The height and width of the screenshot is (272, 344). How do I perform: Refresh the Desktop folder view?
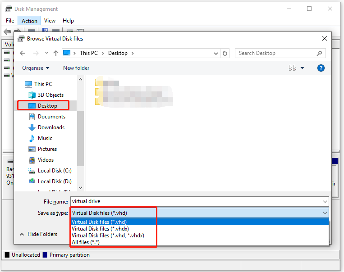pos(225,53)
